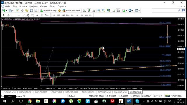The image size is (187, 105).
Task: Pick the vertical line drawing tool
Action: coord(14,15)
